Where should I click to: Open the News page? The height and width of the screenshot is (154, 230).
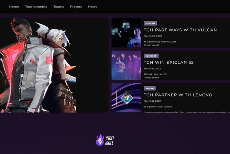pyautogui.click(x=93, y=7)
